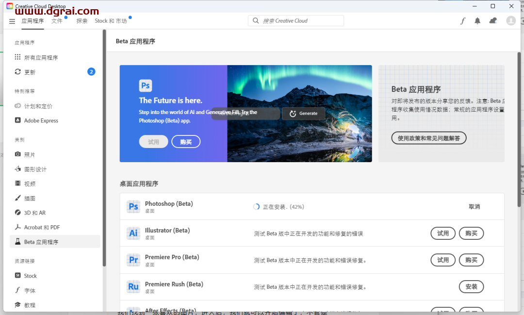Click the cloud sync status icon
The width and height of the screenshot is (524, 315).
click(x=493, y=21)
